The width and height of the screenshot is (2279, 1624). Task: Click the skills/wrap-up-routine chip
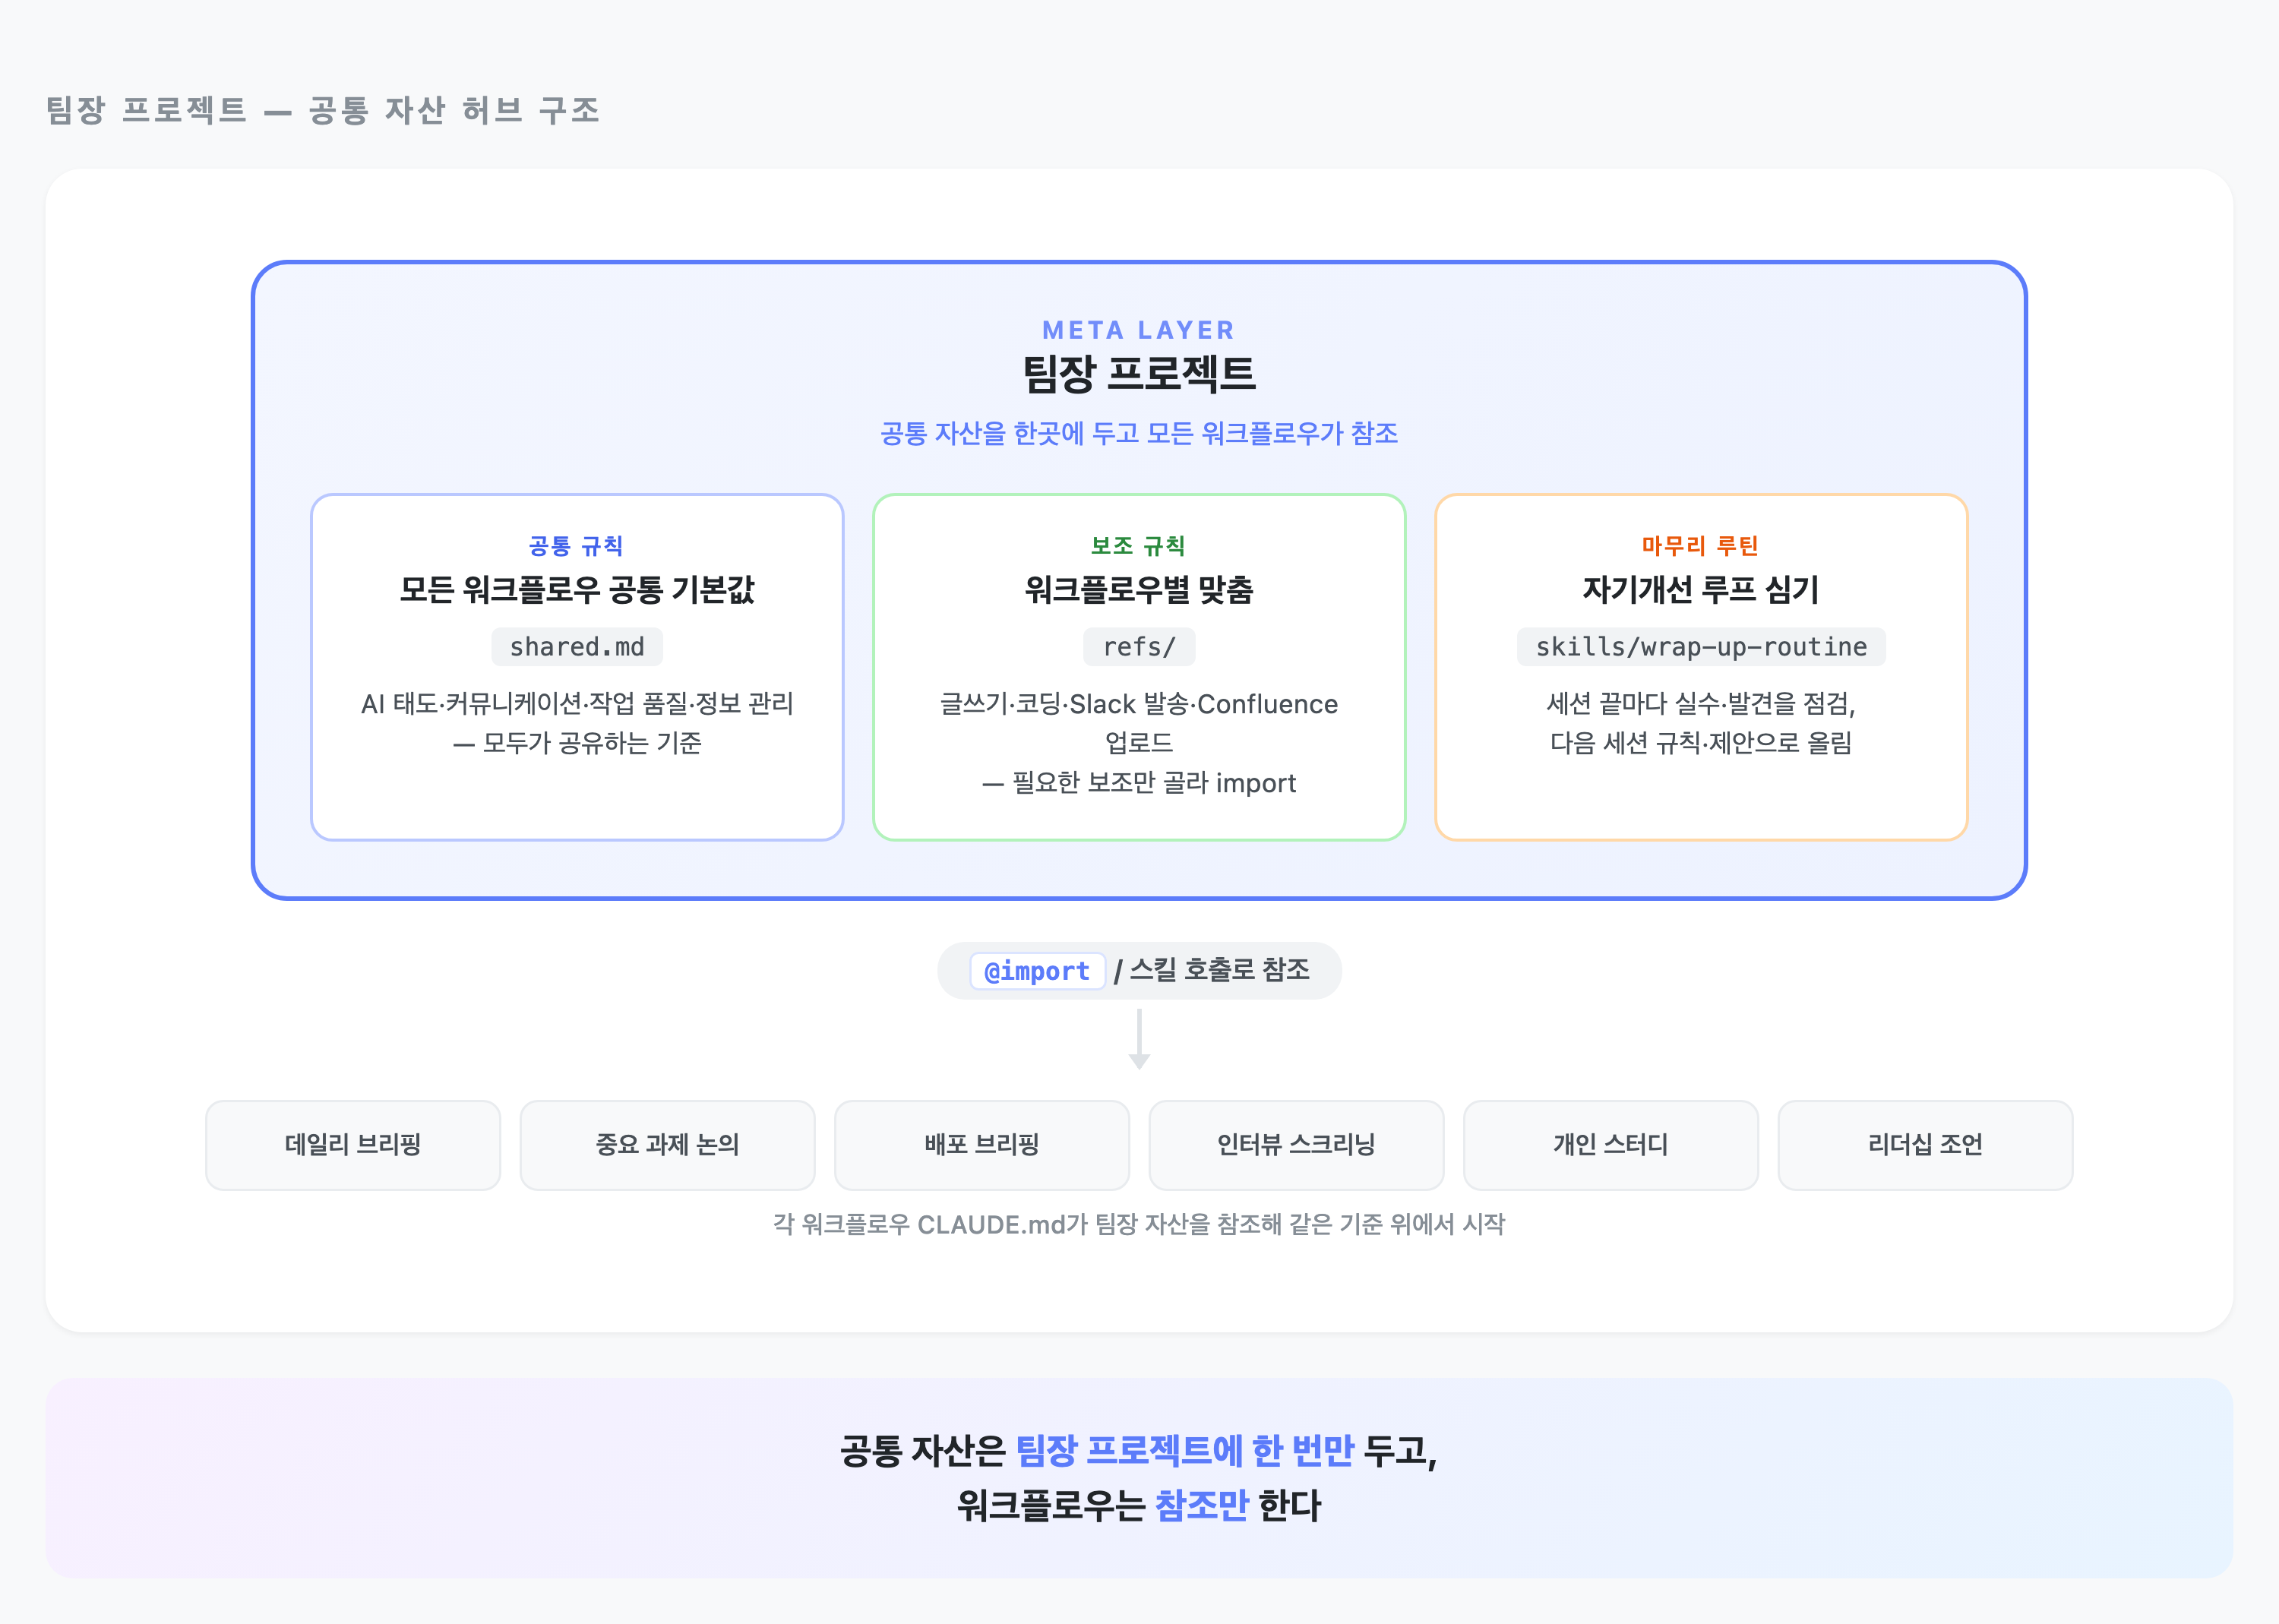tap(1702, 646)
